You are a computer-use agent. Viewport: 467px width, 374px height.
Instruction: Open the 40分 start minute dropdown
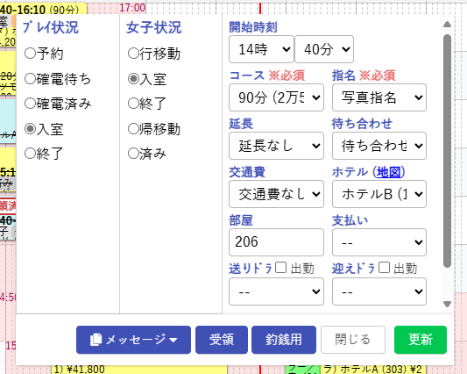[x=324, y=49]
